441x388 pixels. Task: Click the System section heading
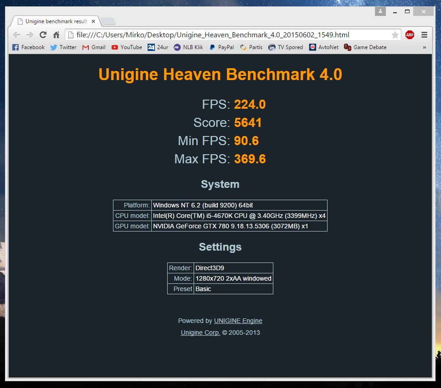click(x=220, y=184)
